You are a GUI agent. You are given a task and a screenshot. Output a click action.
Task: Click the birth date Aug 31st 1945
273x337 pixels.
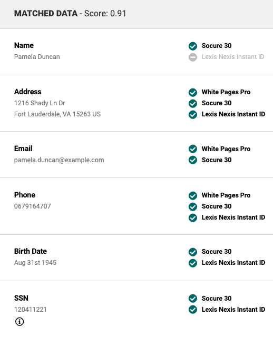click(35, 263)
